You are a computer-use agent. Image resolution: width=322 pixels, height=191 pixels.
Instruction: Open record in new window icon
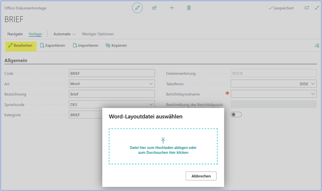[307, 8]
